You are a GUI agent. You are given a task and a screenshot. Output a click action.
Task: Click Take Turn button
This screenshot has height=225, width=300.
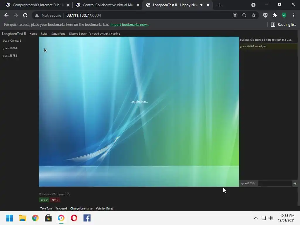(x=46, y=208)
